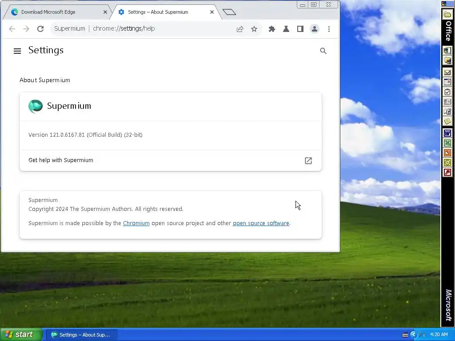Go back using the browser back arrow
455x341 pixels.
[x=12, y=29]
